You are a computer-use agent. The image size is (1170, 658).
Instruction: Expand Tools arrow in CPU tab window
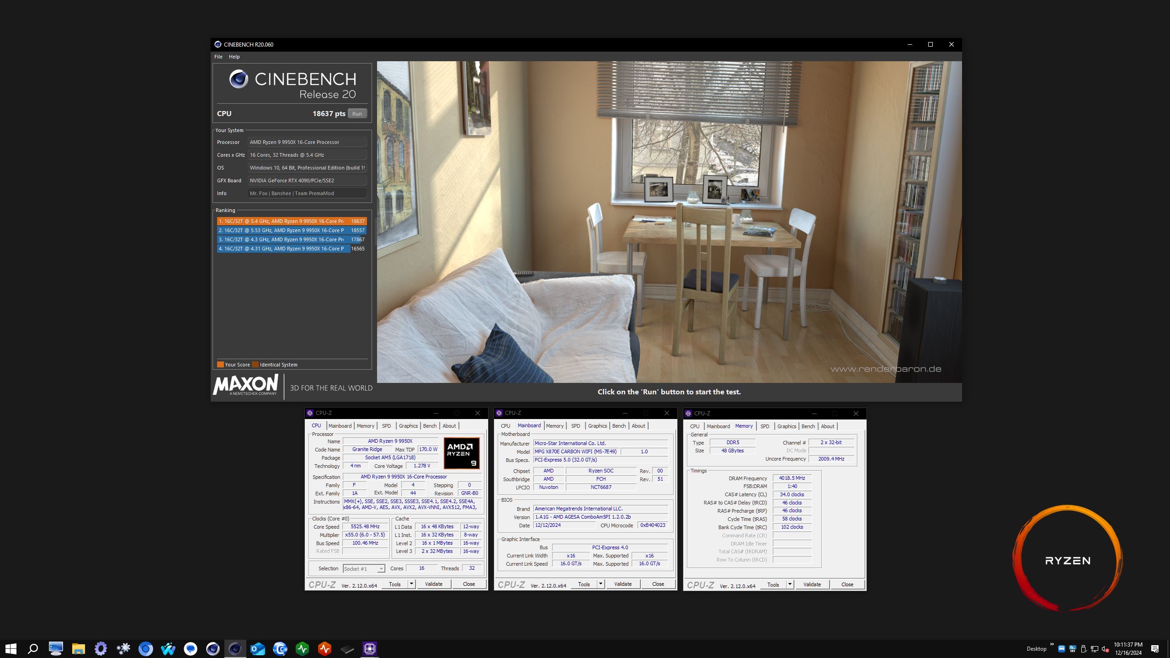[411, 584]
